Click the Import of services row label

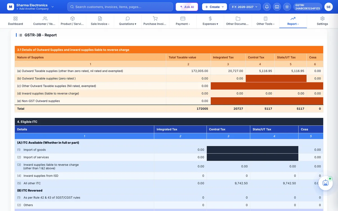36,157
